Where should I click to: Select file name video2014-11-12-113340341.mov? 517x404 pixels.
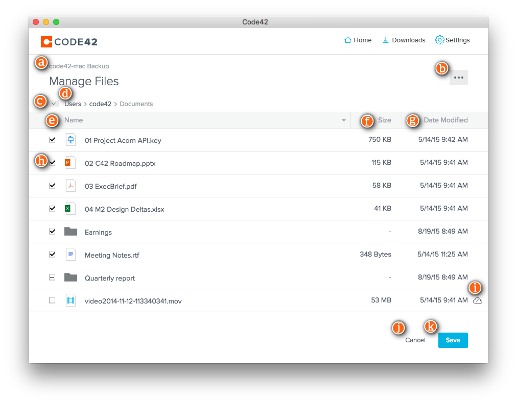click(x=133, y=301)
